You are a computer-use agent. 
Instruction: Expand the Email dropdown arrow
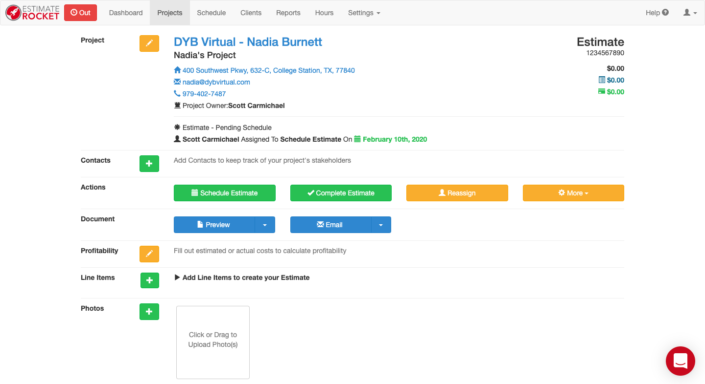[x=381, y=225]
